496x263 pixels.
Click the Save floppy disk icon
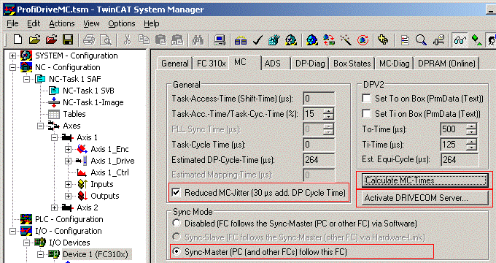click(x=68, y=40)
